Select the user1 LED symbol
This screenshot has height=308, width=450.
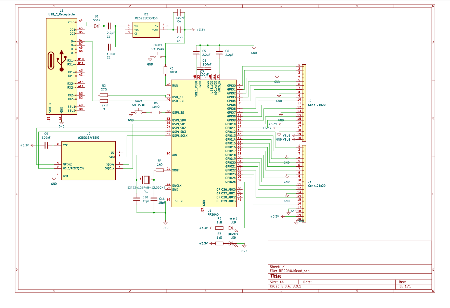pos(232,228)
